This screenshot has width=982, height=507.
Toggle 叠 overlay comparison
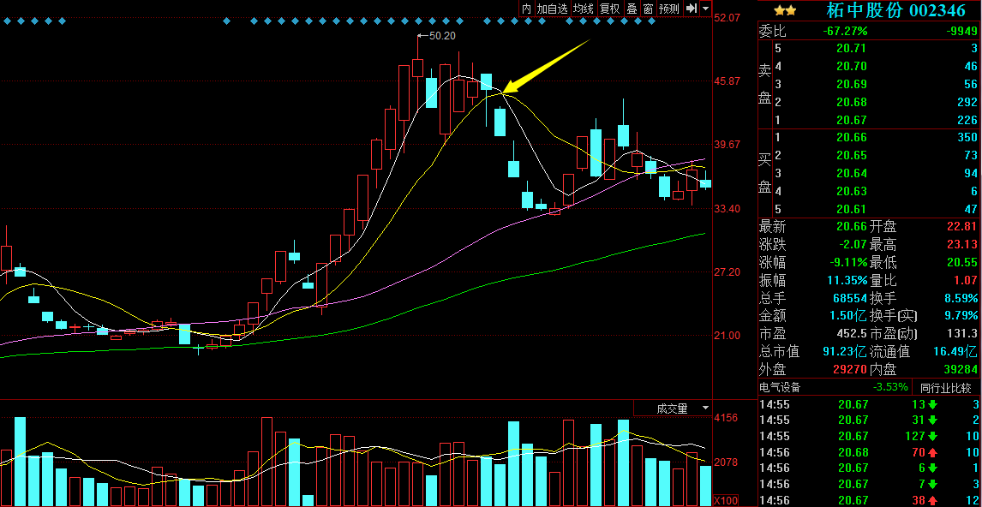(632, 9)
